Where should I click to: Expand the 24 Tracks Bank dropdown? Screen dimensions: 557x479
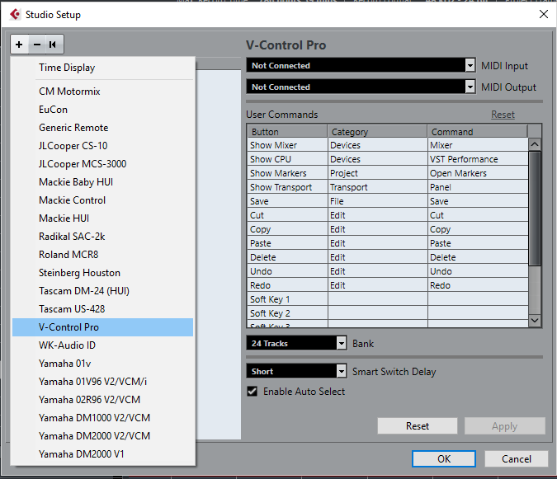pyautogui.click(x=296, y=343)
